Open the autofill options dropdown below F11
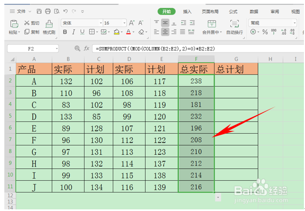This screenshot has height=211, width=305. point(218,197)
